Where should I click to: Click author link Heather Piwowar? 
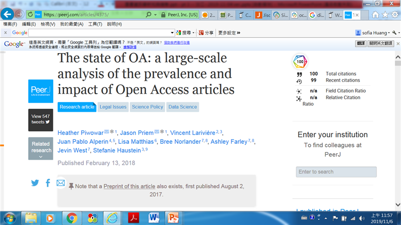[80, 133]
